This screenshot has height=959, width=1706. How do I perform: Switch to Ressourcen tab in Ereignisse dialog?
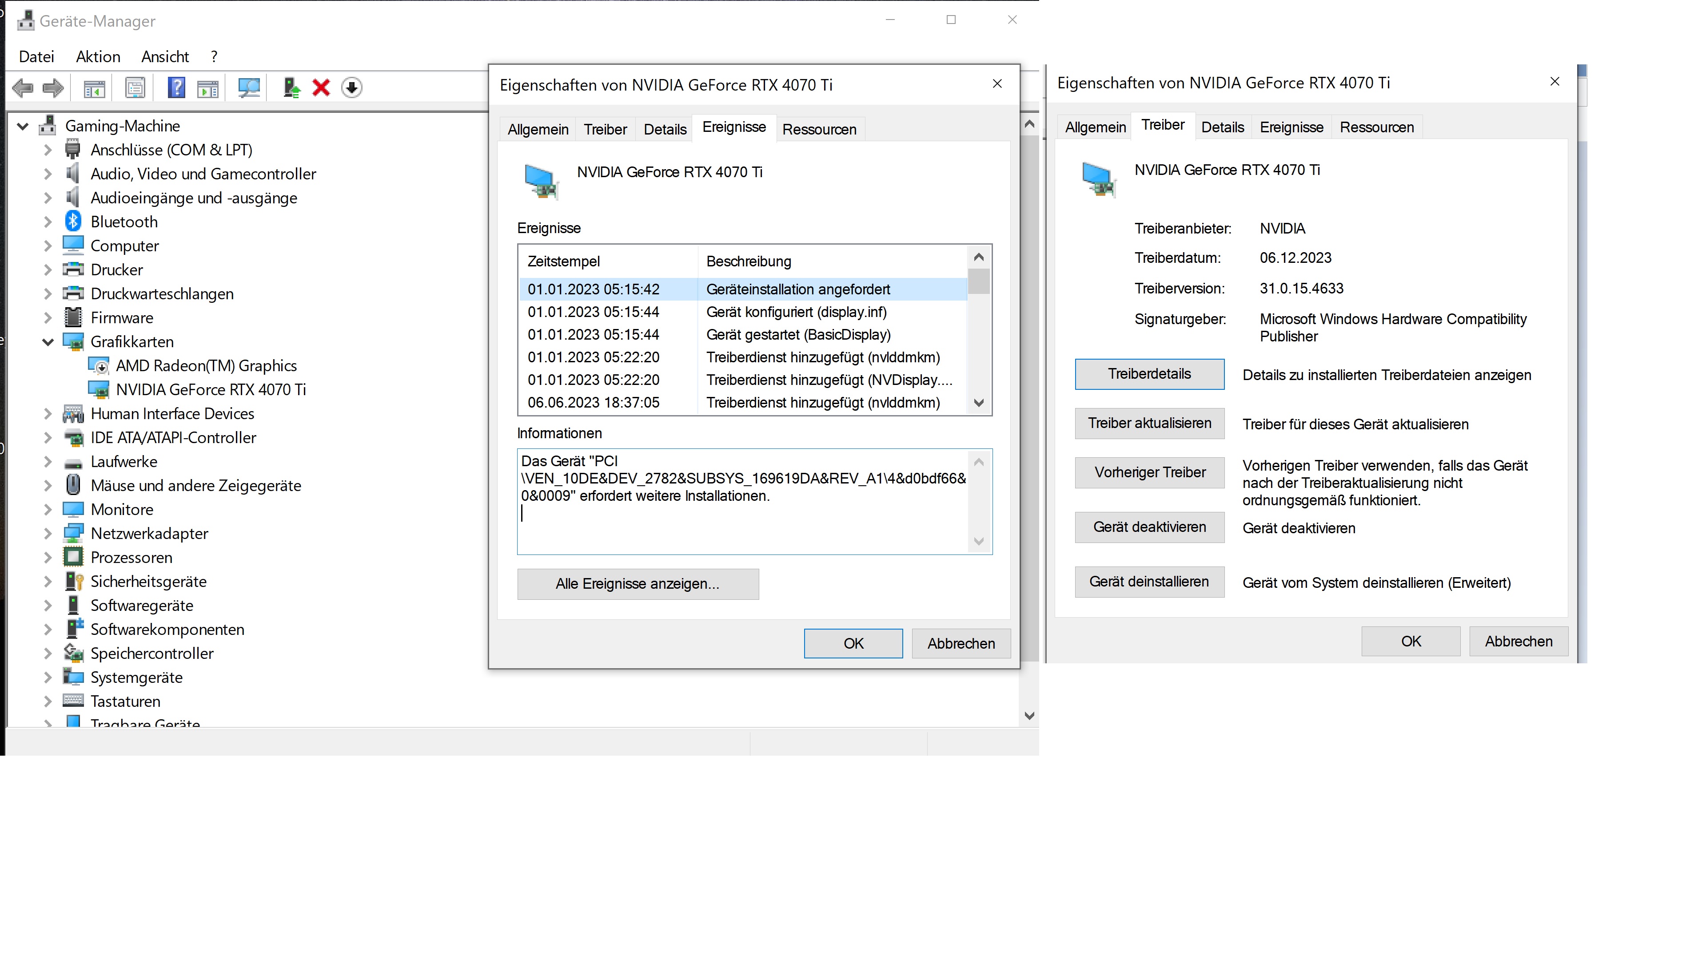[x=818, y=129]
